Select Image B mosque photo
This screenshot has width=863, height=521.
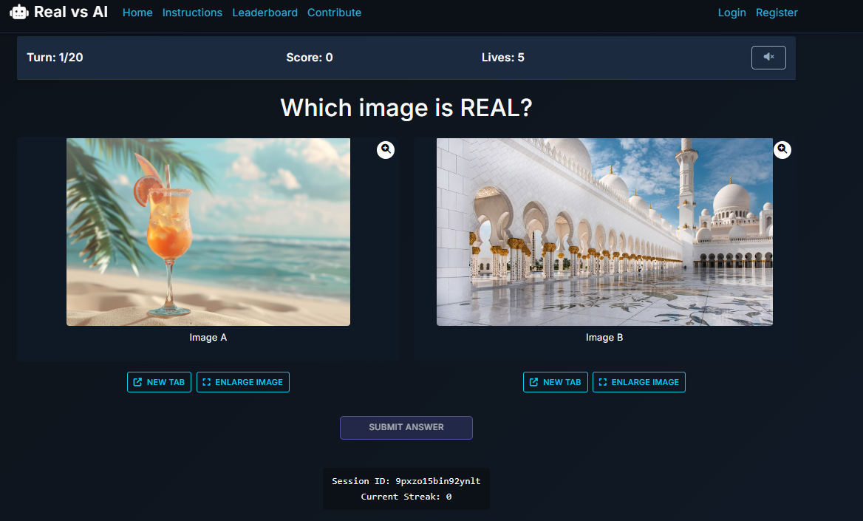pos(604,232)
